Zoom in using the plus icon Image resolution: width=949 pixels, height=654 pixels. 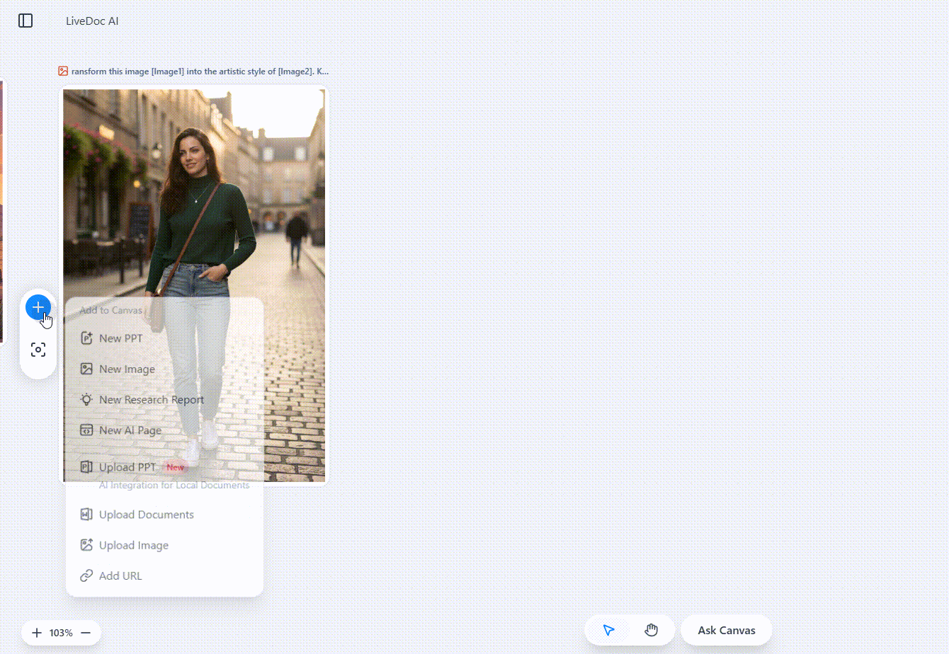click(36, 632)
